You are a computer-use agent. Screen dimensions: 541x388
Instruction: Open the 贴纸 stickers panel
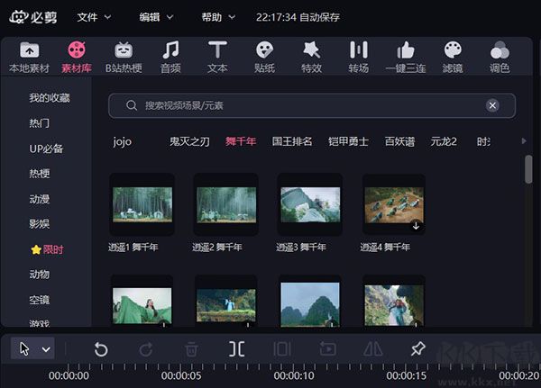pyautogui.click(x=264, y=58)
